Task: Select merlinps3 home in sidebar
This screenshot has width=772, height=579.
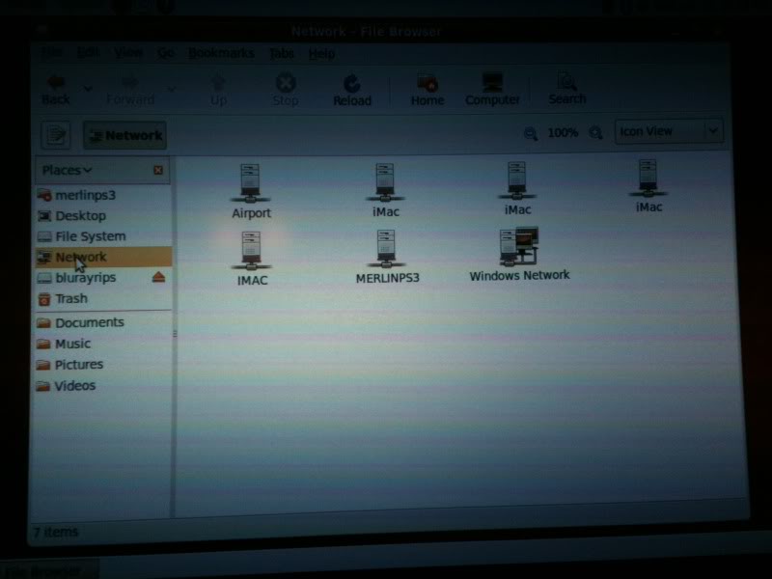Action: [102, 195]
